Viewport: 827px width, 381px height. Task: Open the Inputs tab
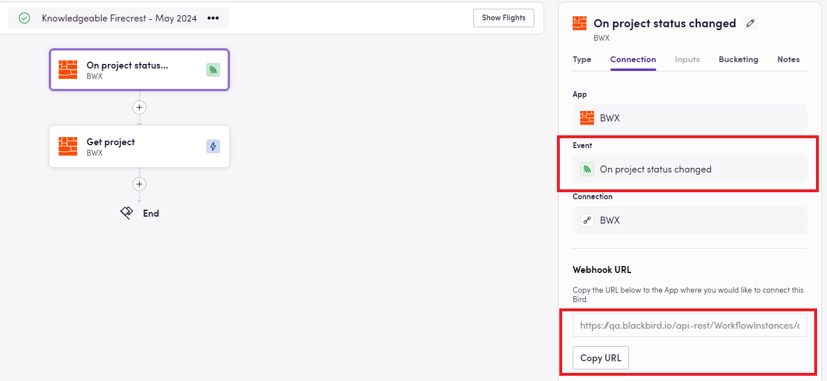click(687, 59)
